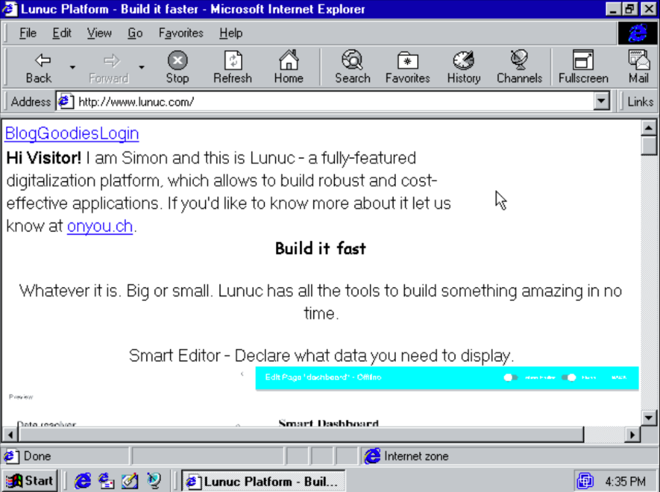Open the Channels toolbar button
The height and width of the screenshot is (492, 660).
pos(519,67)
